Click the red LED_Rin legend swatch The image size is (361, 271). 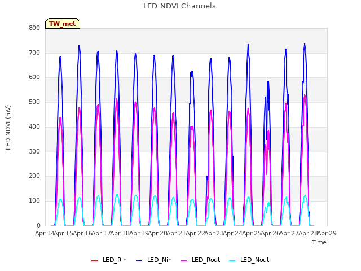point(95,261)
